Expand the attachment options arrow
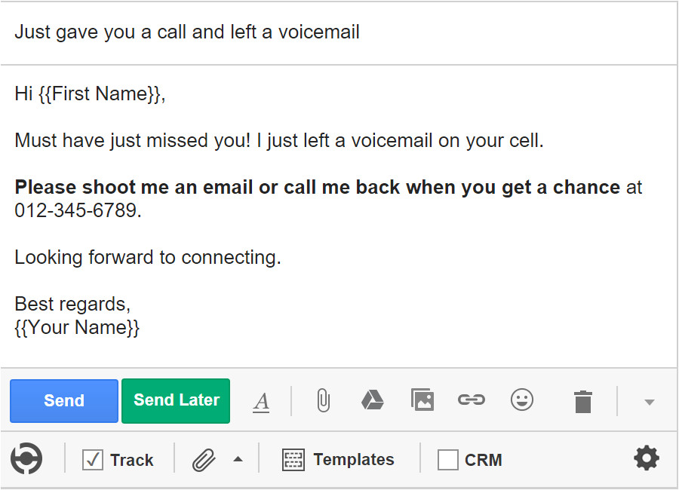 [238, 459]
